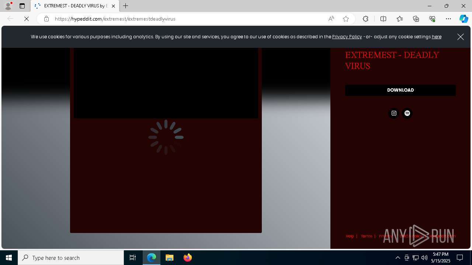Image resolution: width=472 pixels, height=265 pixels.
Task: Open the browser profile menu
Action: point(8,6)
